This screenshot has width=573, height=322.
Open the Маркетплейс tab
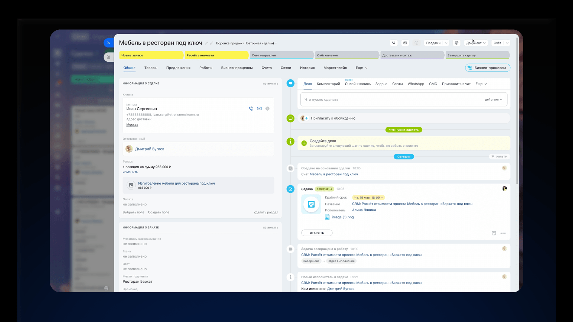[x=335, y=68]
